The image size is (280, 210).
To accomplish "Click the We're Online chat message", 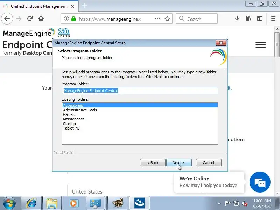I will (x=209, y=182).
